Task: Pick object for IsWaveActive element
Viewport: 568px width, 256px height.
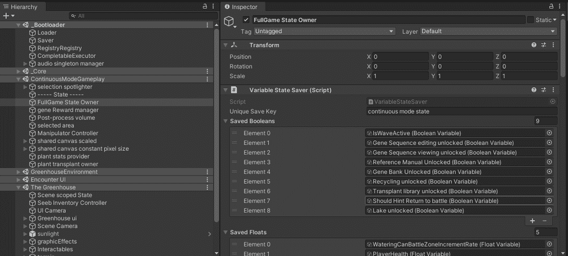Action: [x=549, y=133]
